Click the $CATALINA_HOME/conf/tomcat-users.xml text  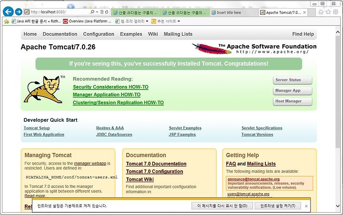(x=71, y=177)
